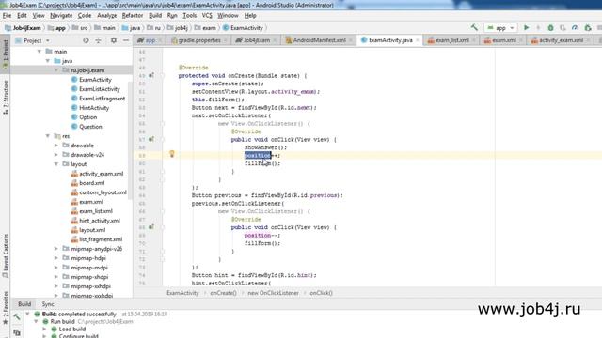Click the intention light bulb on line 59

[x=172, y=154]
